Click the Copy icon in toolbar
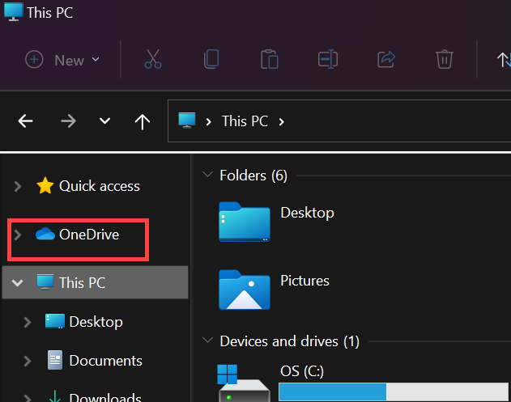Viewport: 511px width, 402px height. 211,59
